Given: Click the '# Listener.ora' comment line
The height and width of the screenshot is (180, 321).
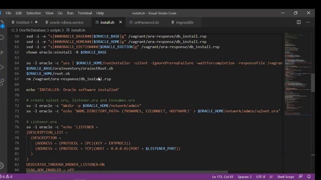Looking at the screenshot, I should click(41, 122).
